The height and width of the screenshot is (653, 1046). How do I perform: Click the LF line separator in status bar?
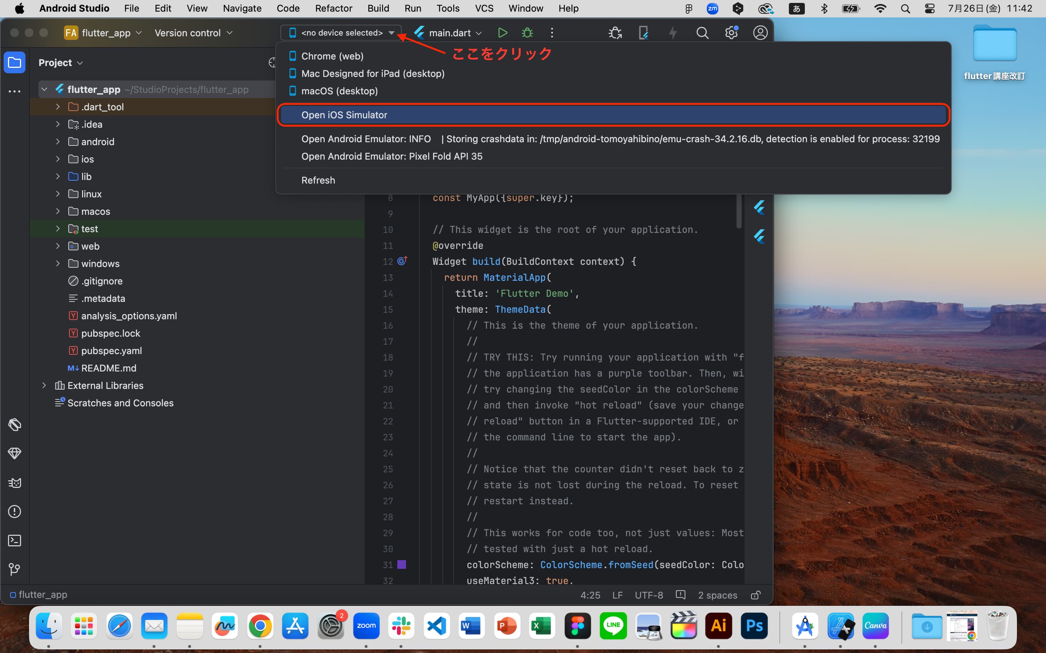(617, 595)
